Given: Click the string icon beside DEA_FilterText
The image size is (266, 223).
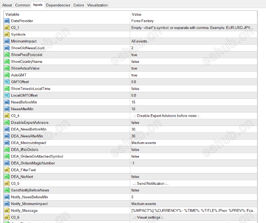Looking at the screenshot, I should 7,170.
